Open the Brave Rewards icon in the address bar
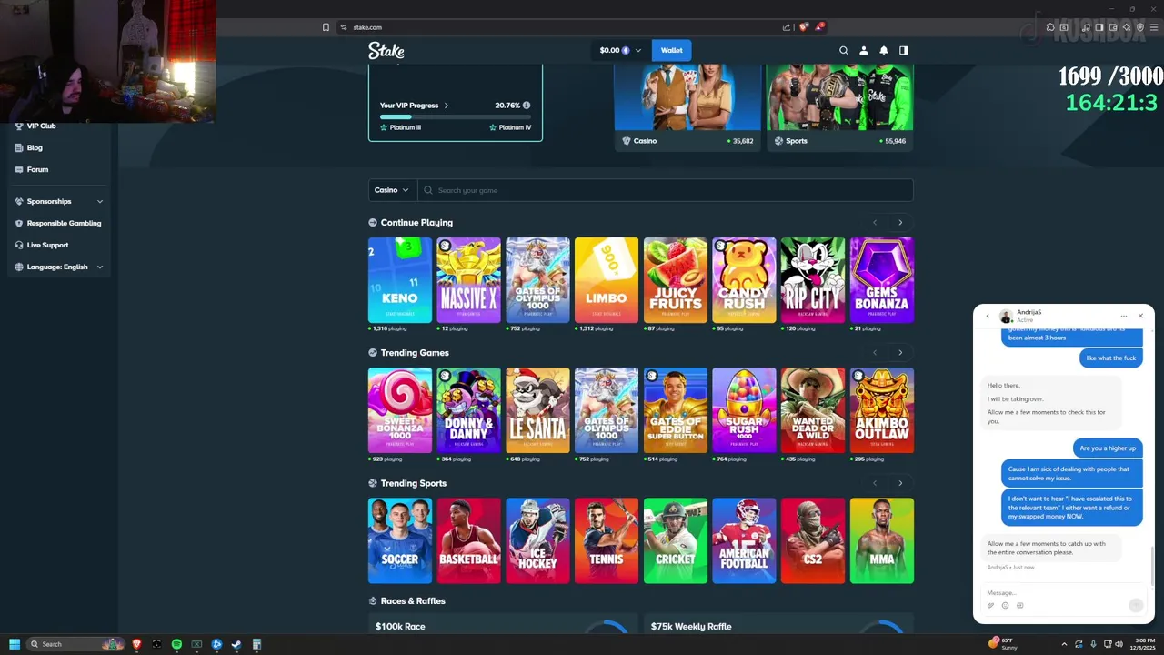Screen dimensions: 1164x655 point(819,26)
